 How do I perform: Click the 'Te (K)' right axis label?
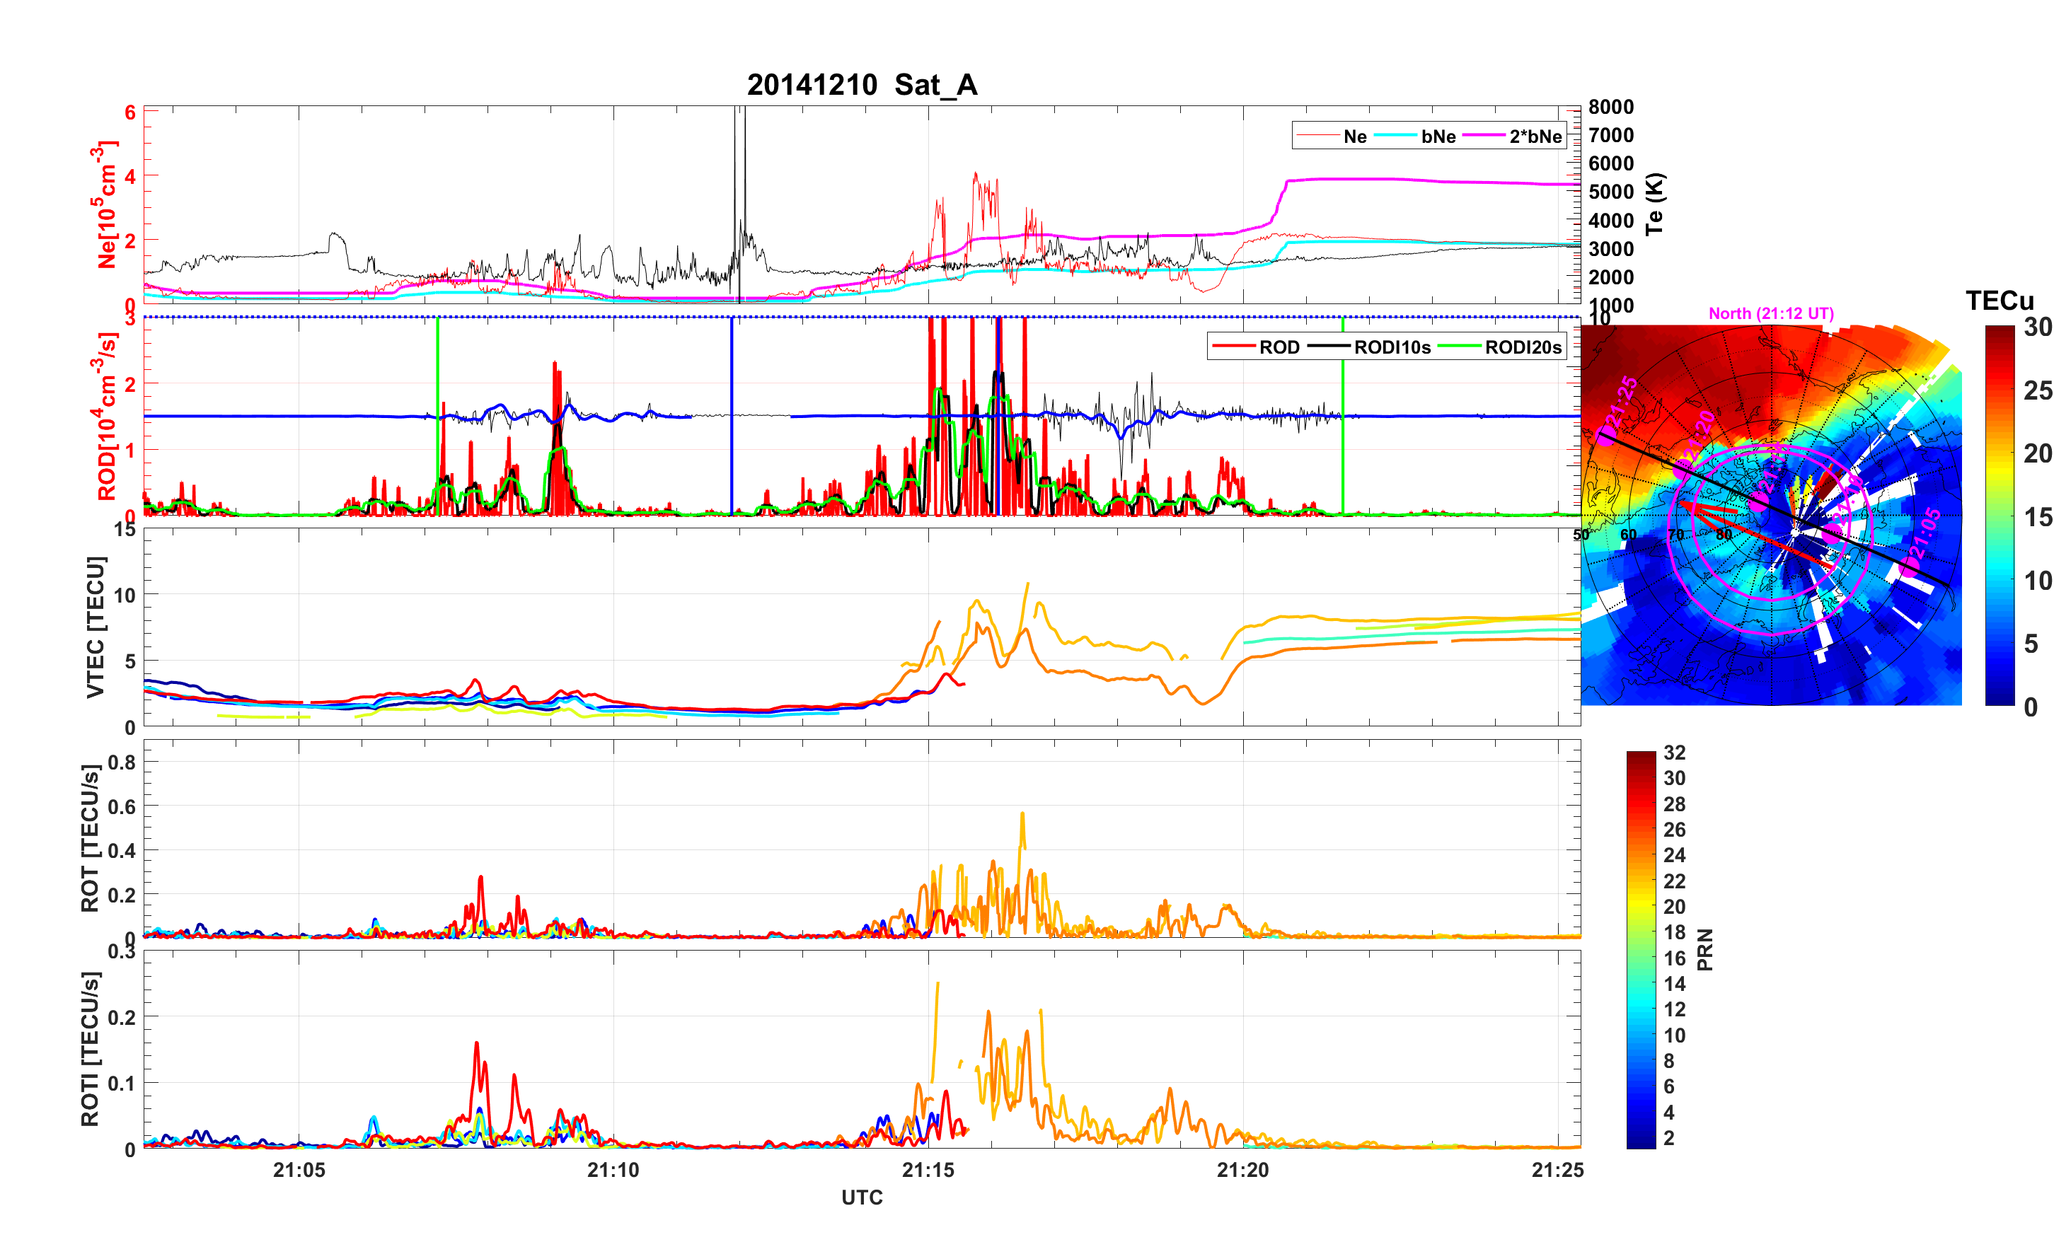[1655, 204]
